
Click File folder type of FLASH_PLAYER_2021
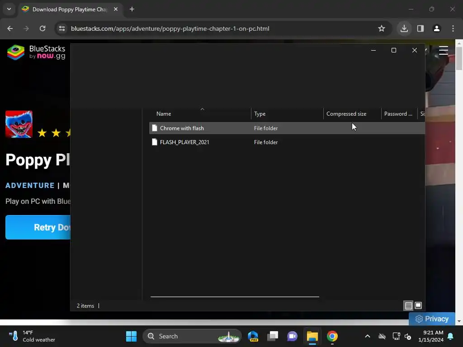tap(266, 142)
